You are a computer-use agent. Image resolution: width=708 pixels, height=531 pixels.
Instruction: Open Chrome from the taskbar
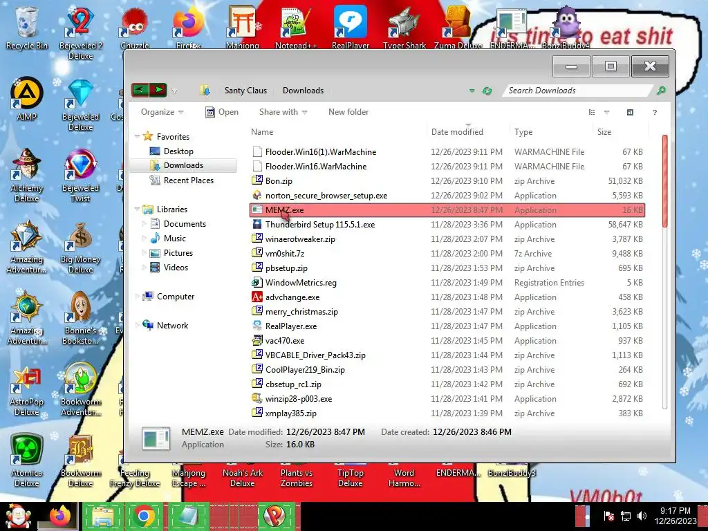click(x=144, y=516)
